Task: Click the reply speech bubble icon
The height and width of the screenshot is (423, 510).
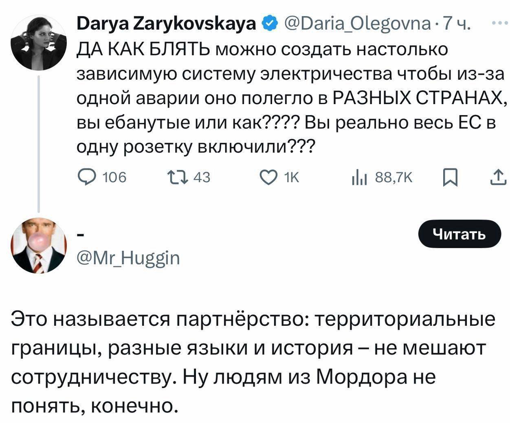Action: pyautogui.click(x=87, y=177)
